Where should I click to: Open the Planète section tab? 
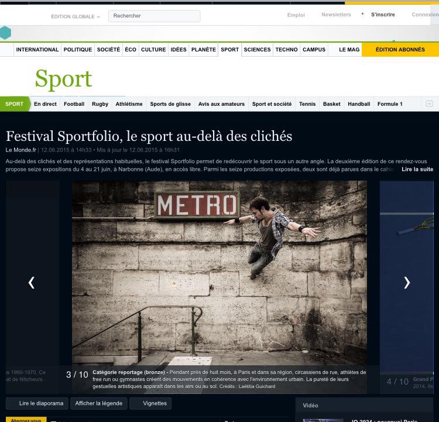coord(203,50)
